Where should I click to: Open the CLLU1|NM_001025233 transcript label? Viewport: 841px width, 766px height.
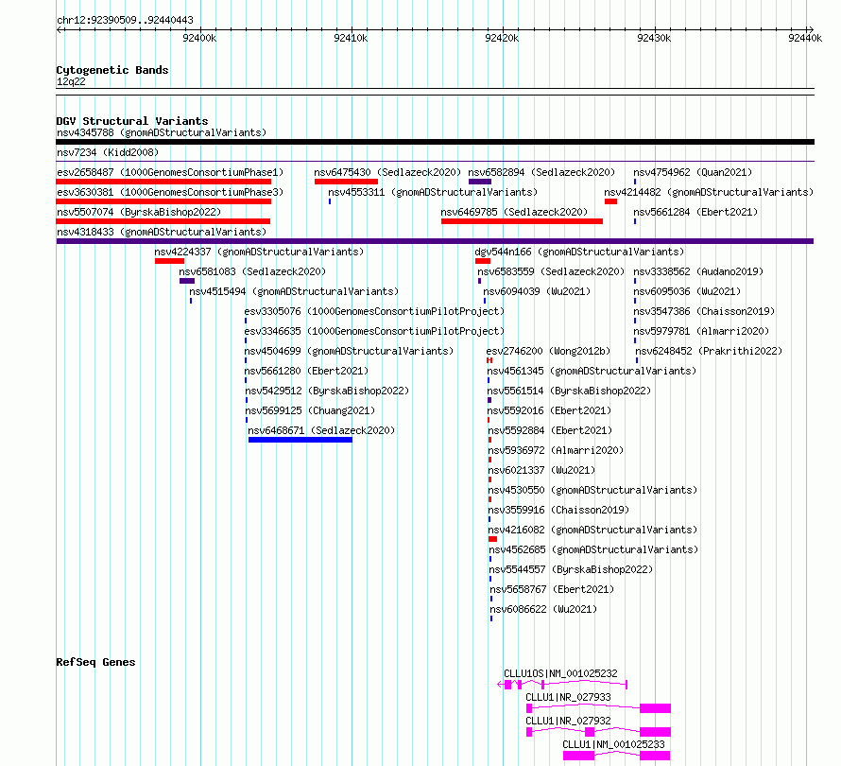tap(613, 744)
